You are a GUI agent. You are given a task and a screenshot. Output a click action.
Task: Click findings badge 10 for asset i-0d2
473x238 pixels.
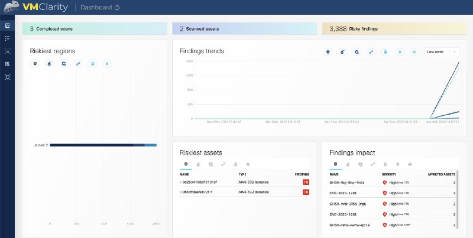pyautogui.click(x=306, y=182)
